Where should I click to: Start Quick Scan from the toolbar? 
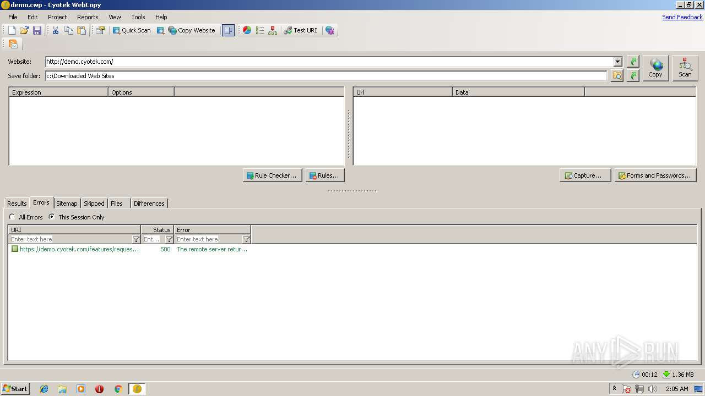click(132, 30)
